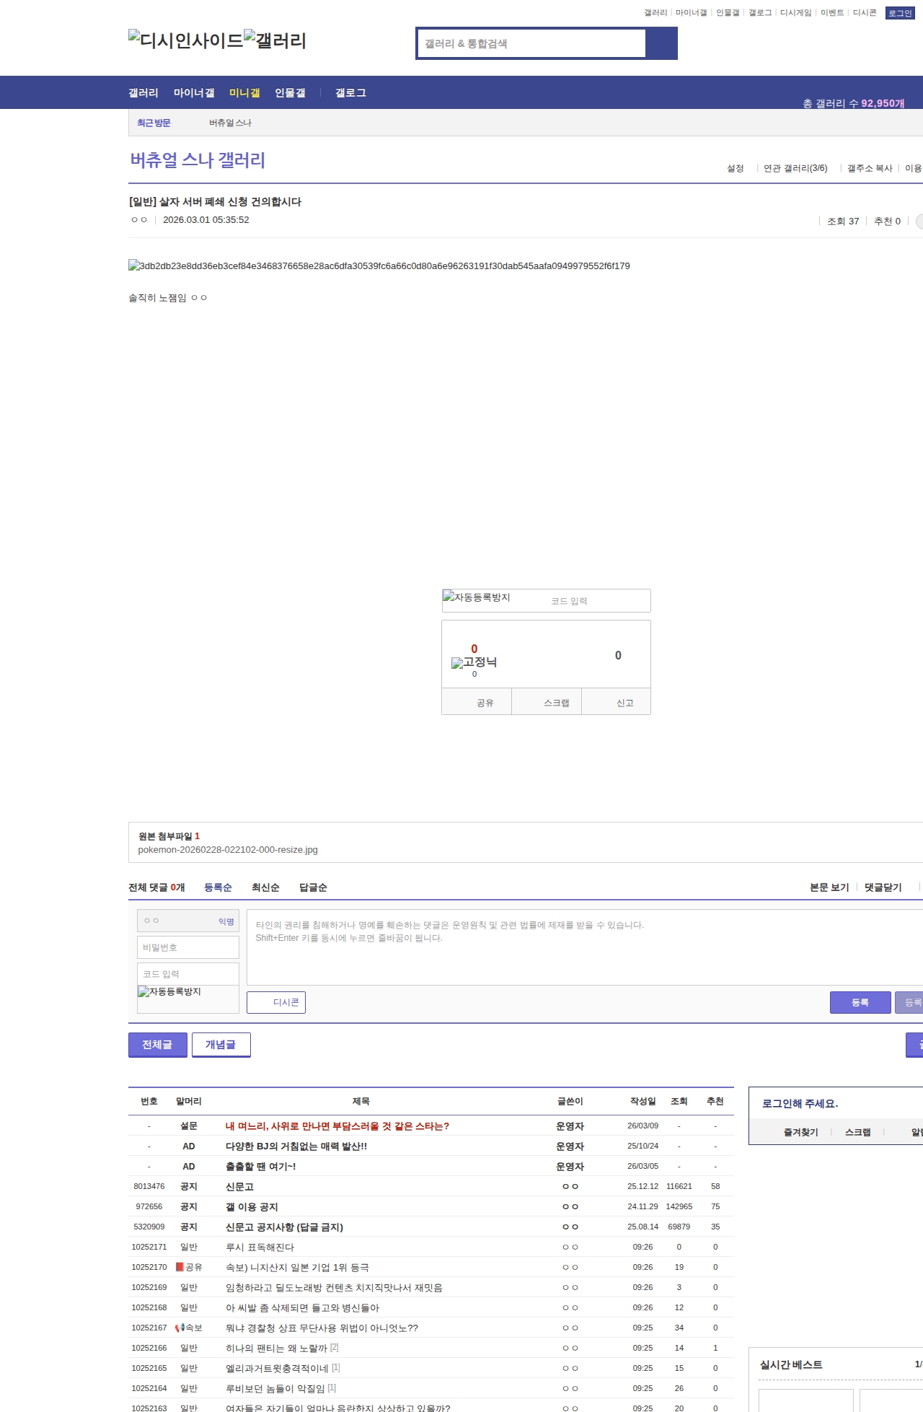
Task: Open 갤러리 in the blue navigation bar
Action: pyautogui.click(x=143, y=92)
